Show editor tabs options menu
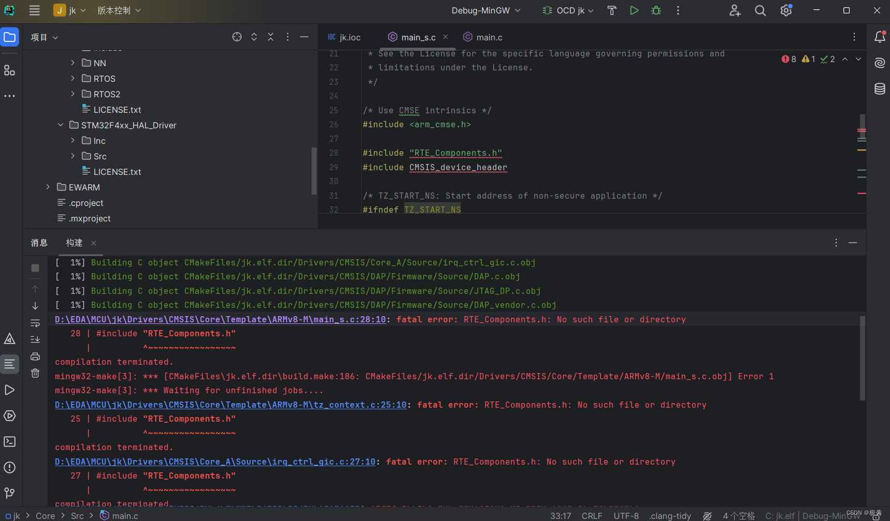The height and width of the screenshot is (521, 890). point(854,37)
